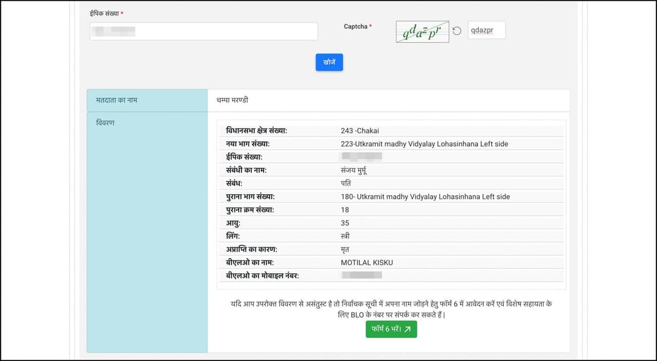Select the age value 35
Screen dimensions: 657x361
345,223
